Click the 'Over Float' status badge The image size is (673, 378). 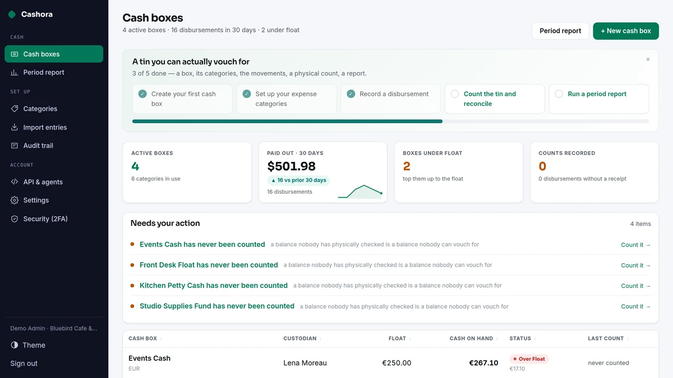click(x=529, y=359)
